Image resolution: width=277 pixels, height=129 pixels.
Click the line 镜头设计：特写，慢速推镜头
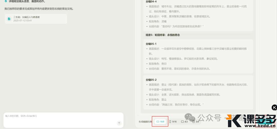(184, 58)
